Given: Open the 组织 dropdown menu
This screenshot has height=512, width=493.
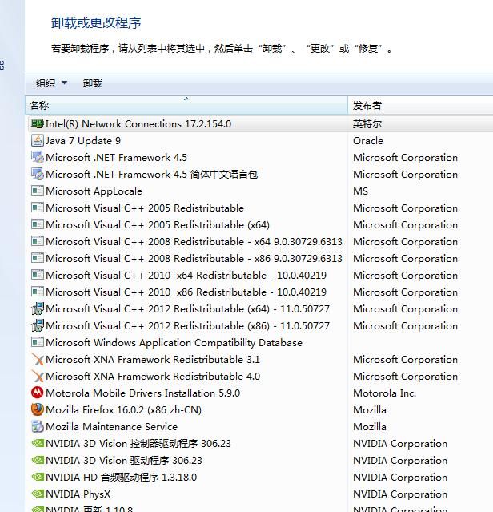Looking at the screenshot, I should pyautogui.click(x=51, y=83).
